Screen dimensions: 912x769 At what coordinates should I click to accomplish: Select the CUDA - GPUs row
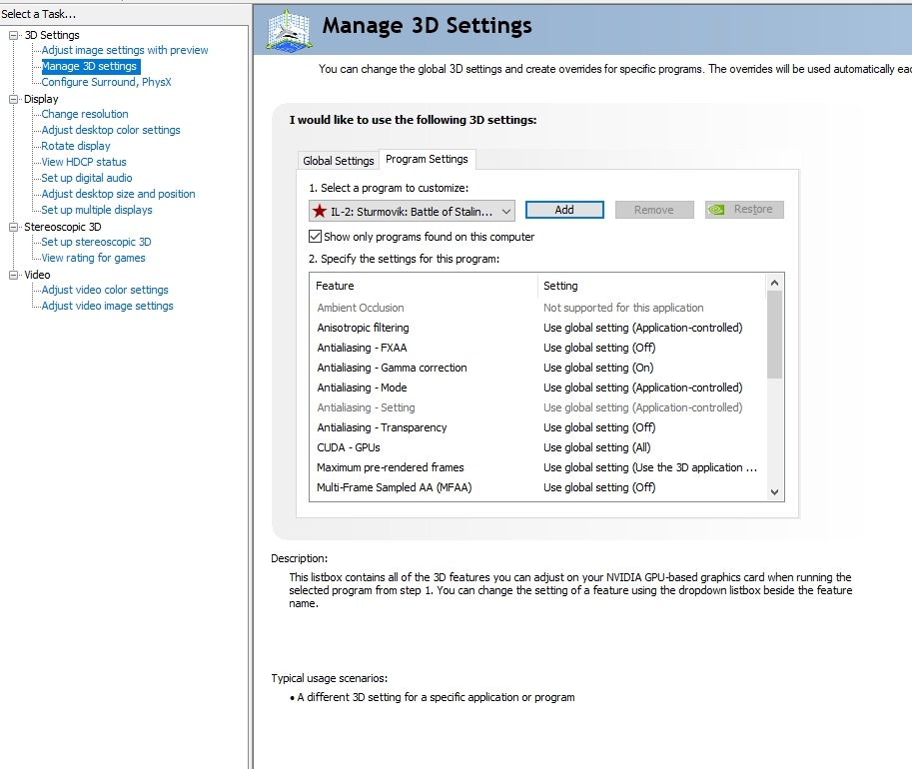click(x=538, y=447)
